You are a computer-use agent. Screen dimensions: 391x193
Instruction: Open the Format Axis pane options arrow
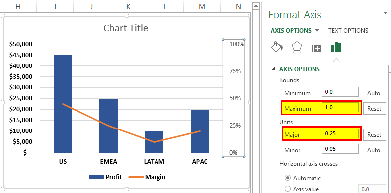(385, 13)
